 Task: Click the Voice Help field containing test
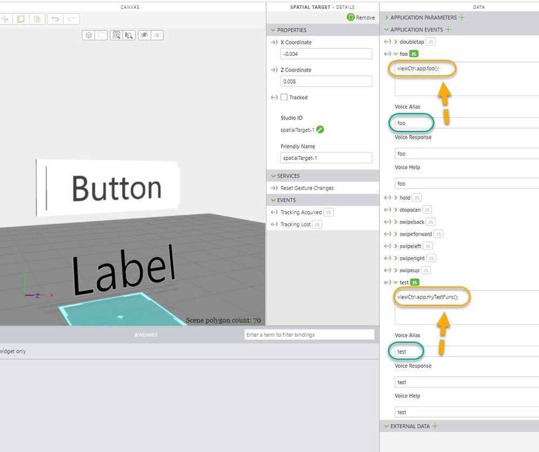[x=467, y=412]
